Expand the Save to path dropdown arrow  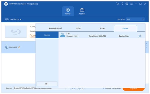point(68,88)
